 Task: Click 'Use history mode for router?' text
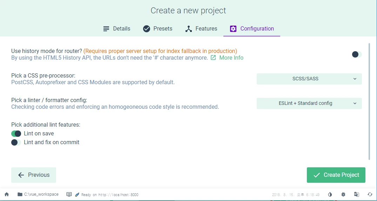47,51
